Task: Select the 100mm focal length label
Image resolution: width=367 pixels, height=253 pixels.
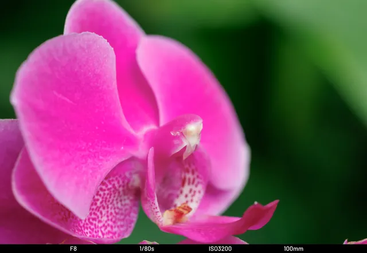Action: coord(294,249)
